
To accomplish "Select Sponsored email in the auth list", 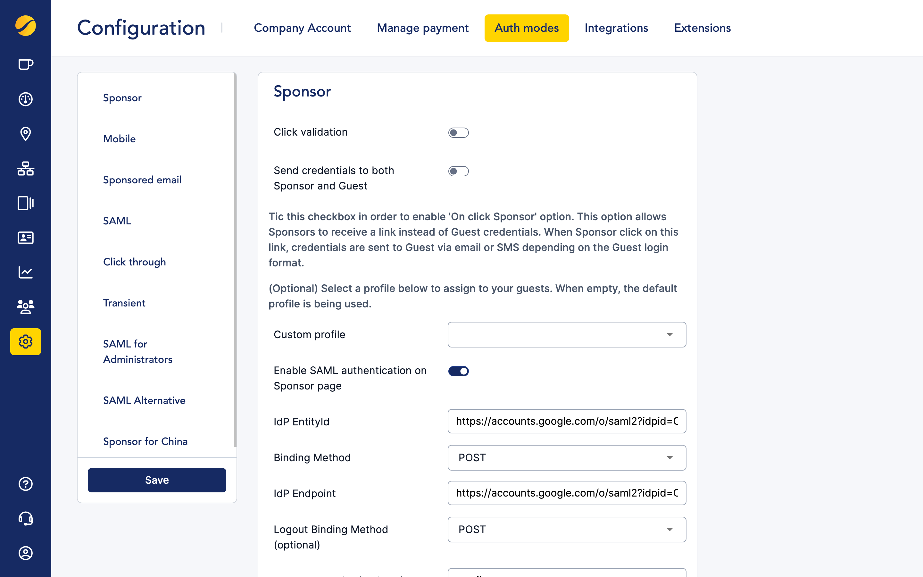I will pyautogui.click(x=142, y=180).
